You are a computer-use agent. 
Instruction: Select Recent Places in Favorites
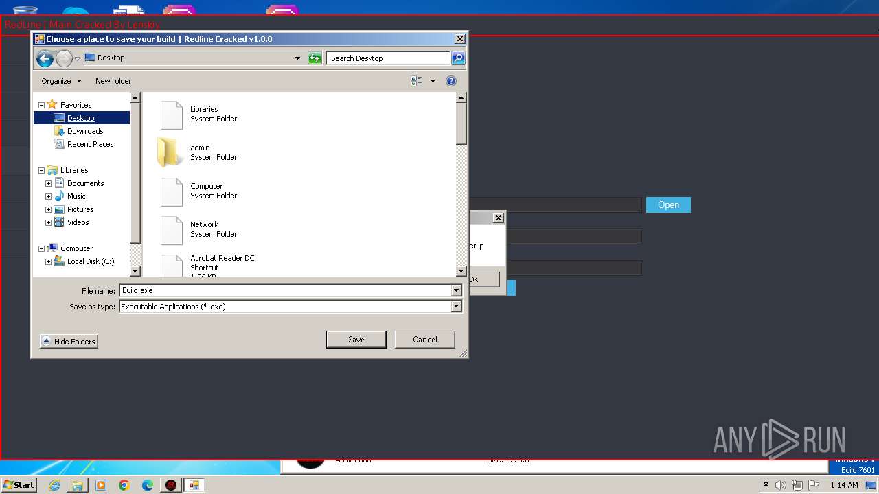coord(90,144)
